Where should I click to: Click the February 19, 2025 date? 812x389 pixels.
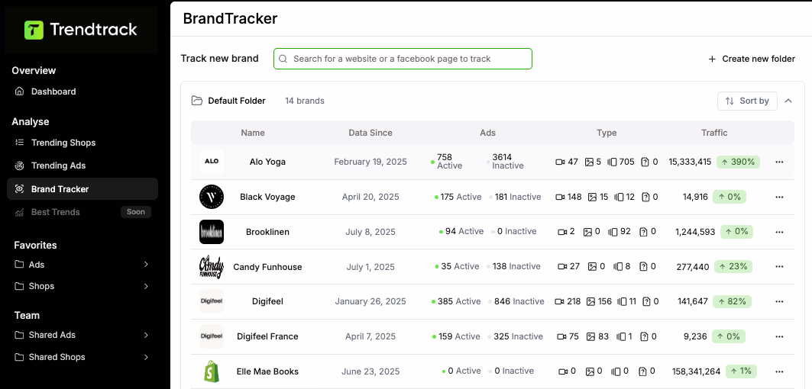point(370,162)
